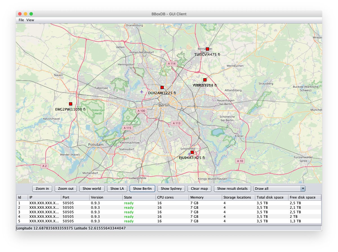Click the ready state in row 1
This screenshot has width=338, height=252.
129,203
